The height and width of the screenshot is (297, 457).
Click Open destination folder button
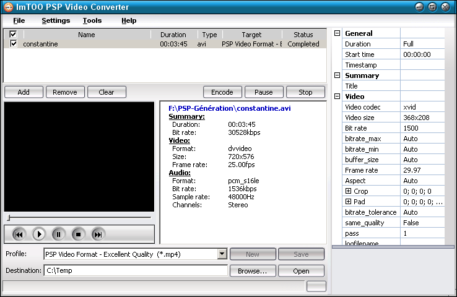coord(301,271)
